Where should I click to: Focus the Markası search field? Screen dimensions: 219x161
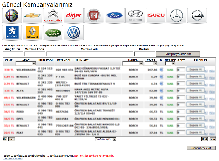pos(145,54)
